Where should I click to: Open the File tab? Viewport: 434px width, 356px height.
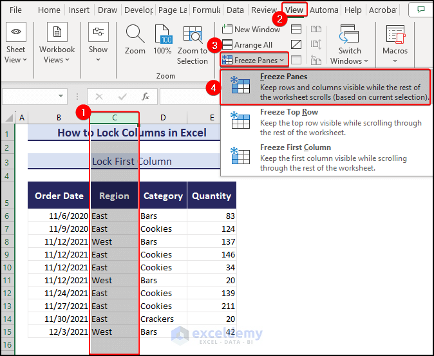tap(15, 10)
